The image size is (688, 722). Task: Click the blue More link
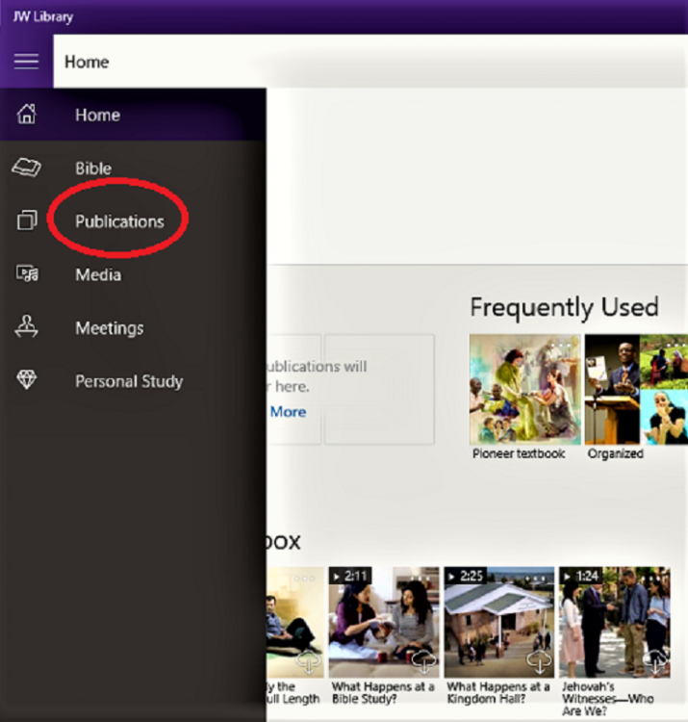click(x=288, y=412)
